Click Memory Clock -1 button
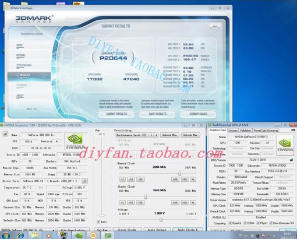The height and width of the screenshot is (239, 297). click(122, 180)
